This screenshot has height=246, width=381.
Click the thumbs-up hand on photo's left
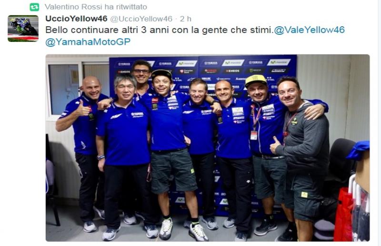(82, 109)
